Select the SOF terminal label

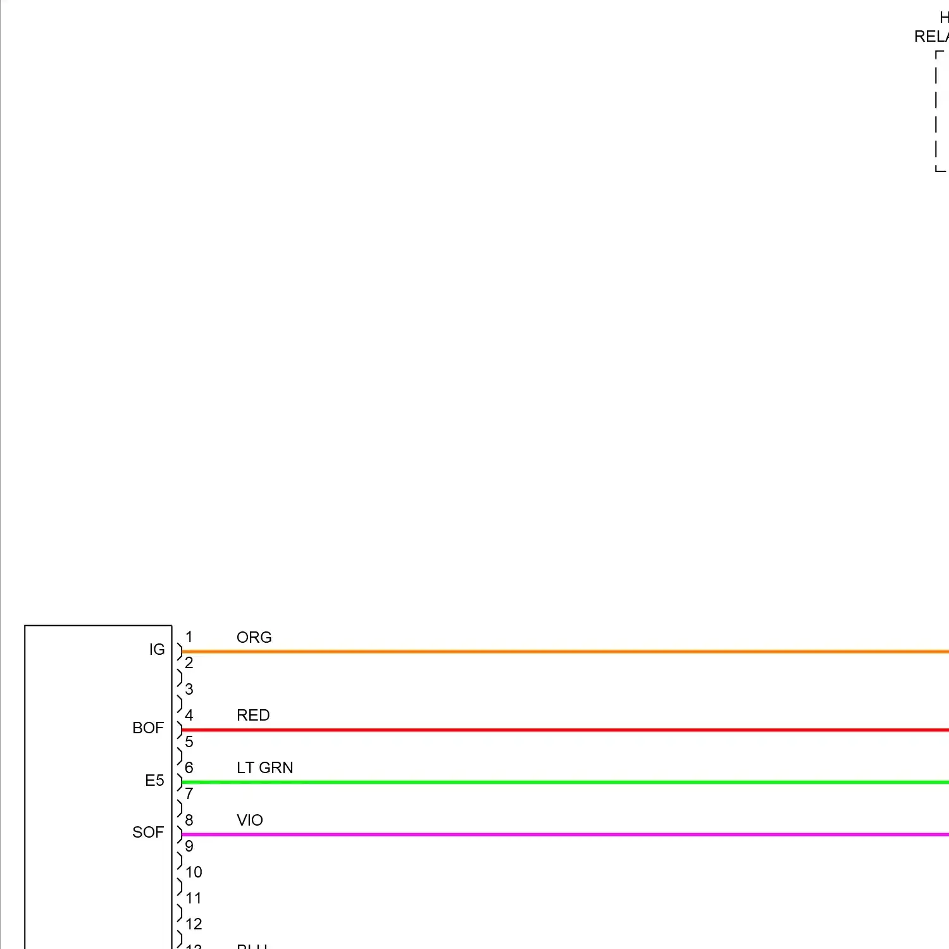pyautogui.click(x=148, y=832)
